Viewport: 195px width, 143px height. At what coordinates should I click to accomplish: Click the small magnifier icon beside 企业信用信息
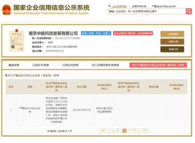109,6
